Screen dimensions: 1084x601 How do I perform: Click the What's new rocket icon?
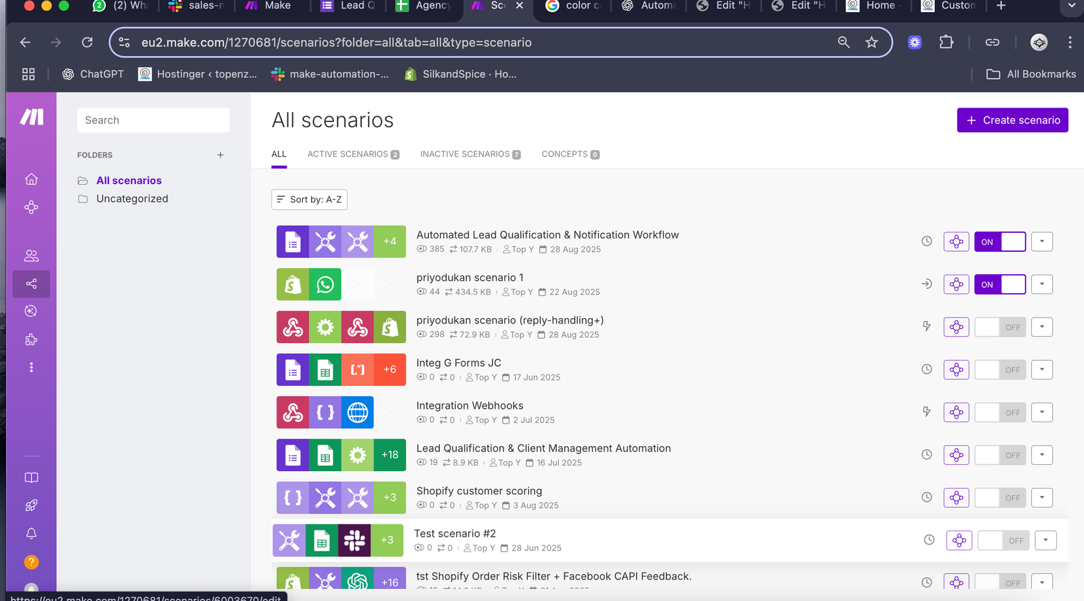click(31, 506)
